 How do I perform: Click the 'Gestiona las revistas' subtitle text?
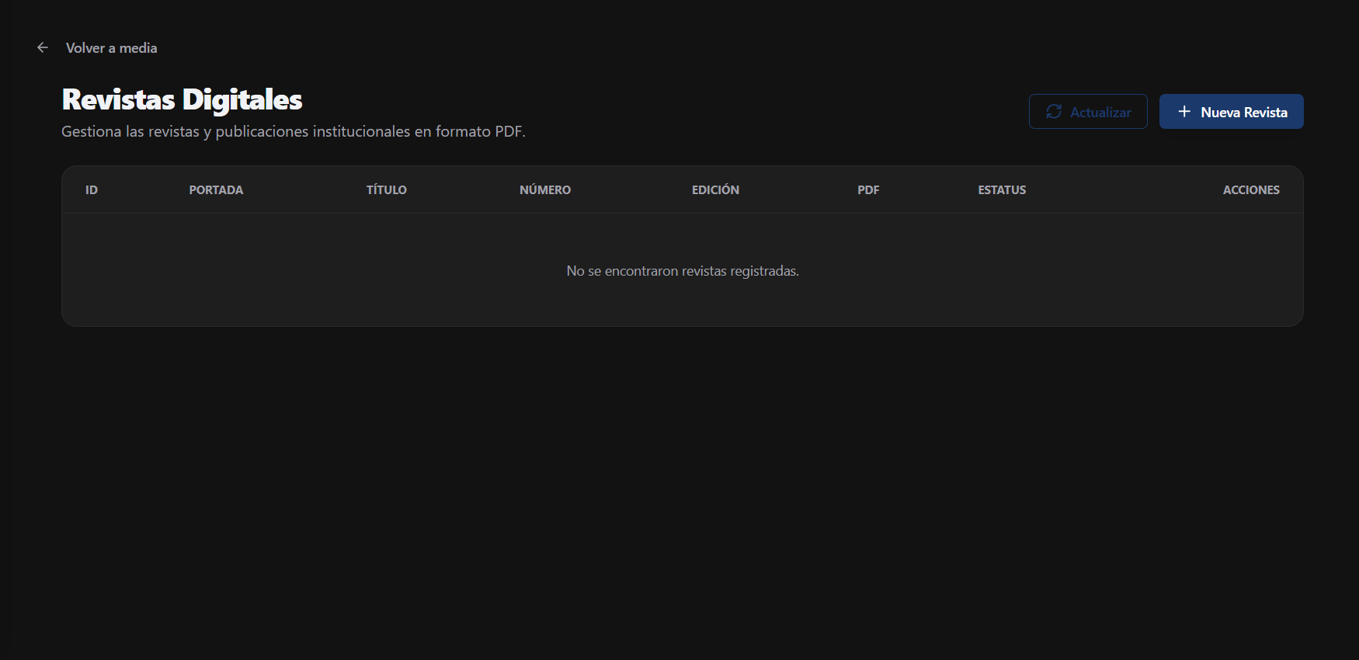[294, 132]
